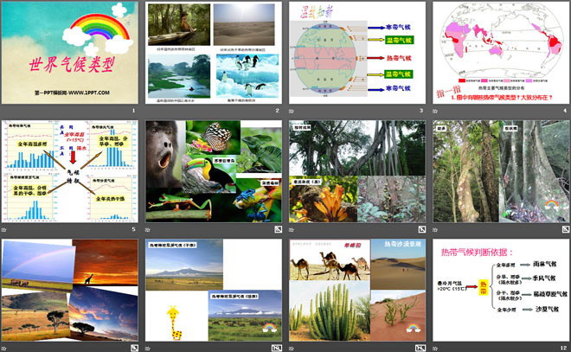The image size is (571, 352).
Task: Select the rainforest tree trunks slide 8
Action: [x=499, y=171]
